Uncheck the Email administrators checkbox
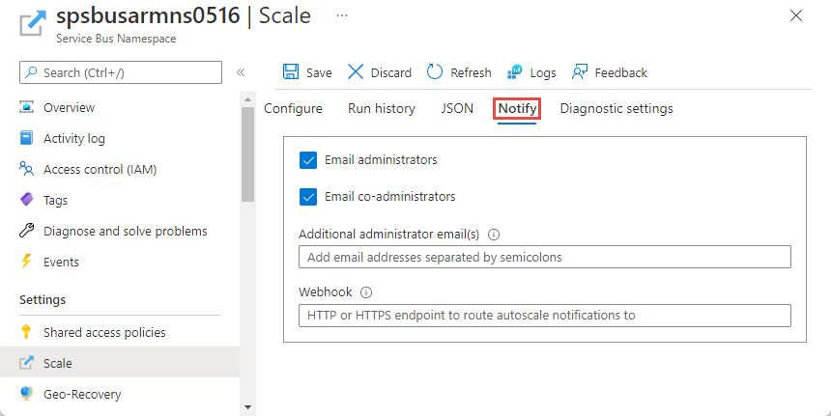 (308, 160)
